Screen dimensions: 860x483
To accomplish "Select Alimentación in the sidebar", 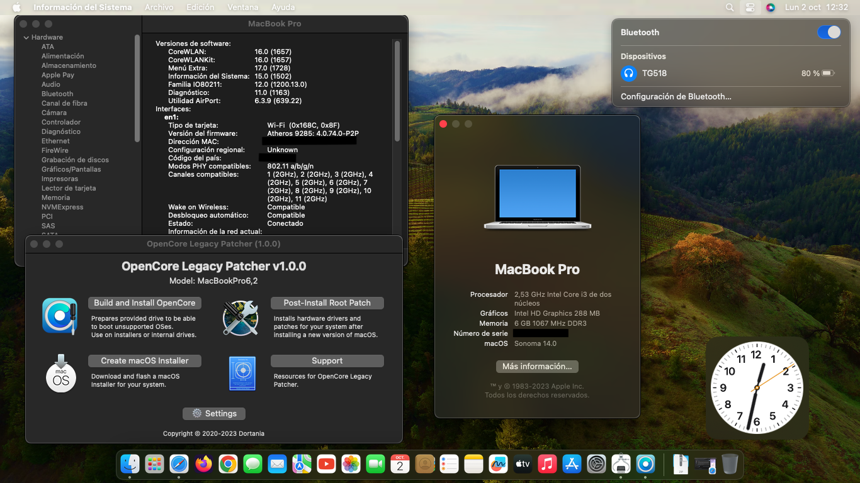I will [63, 56].
